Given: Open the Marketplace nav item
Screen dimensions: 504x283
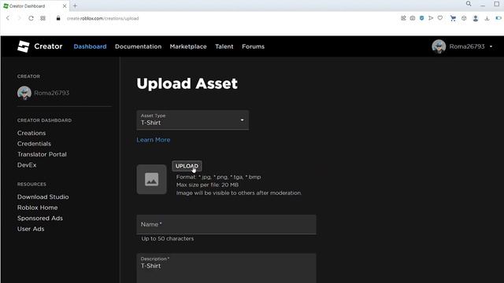Looking at the screenshot, I should pos(188,46).
